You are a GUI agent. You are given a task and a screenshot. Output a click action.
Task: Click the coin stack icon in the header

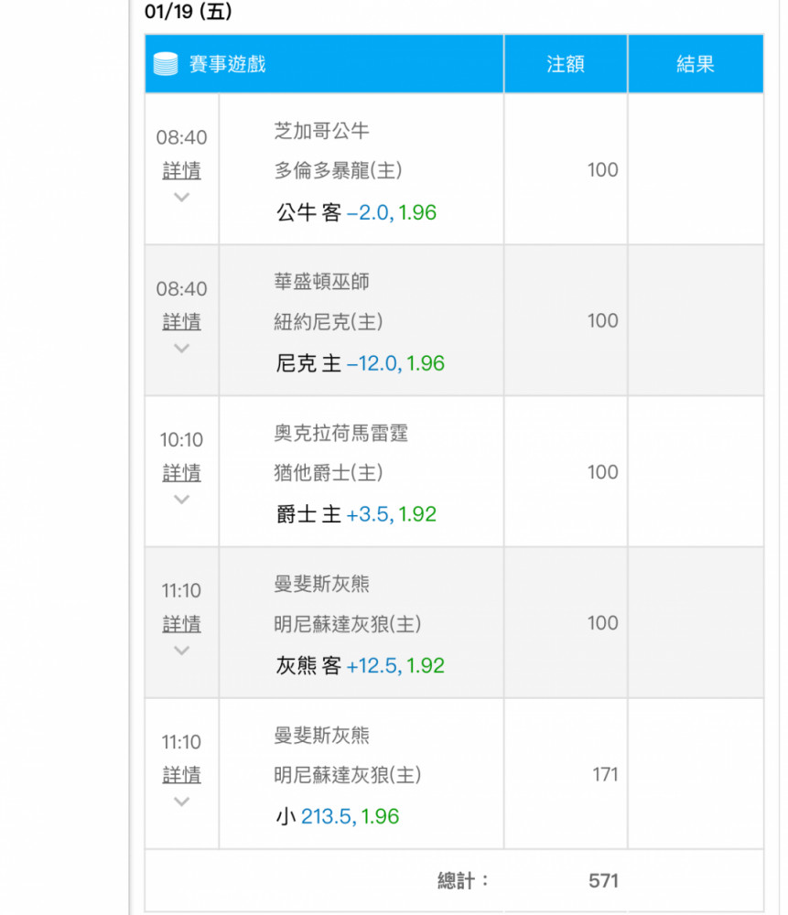tap(165, 64)
